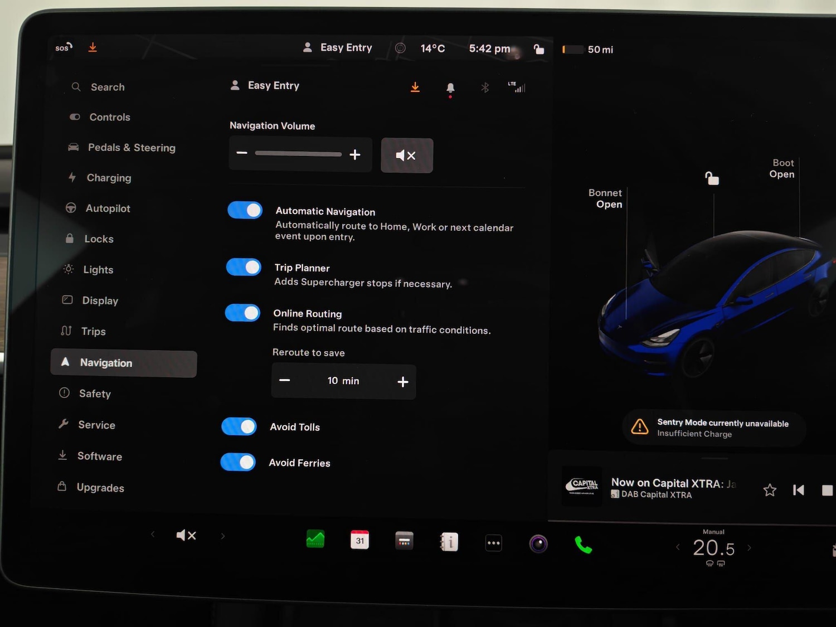Open Search in the settings sidebar
The width and height of the screenshot is (836, 627).
(107, 87)
